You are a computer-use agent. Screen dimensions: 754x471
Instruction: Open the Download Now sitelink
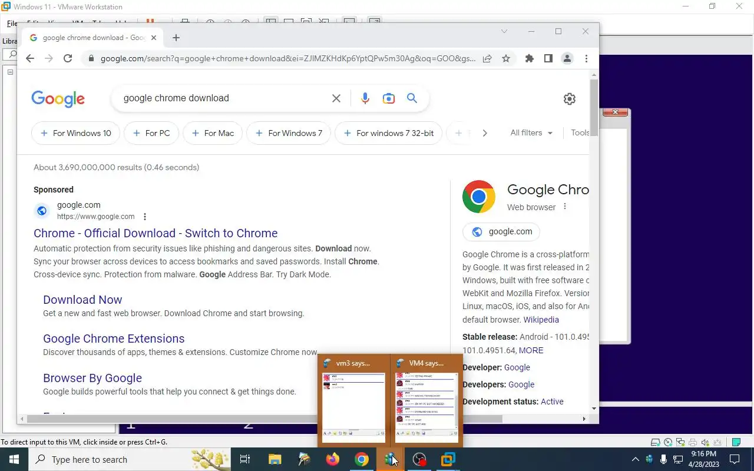82,300
